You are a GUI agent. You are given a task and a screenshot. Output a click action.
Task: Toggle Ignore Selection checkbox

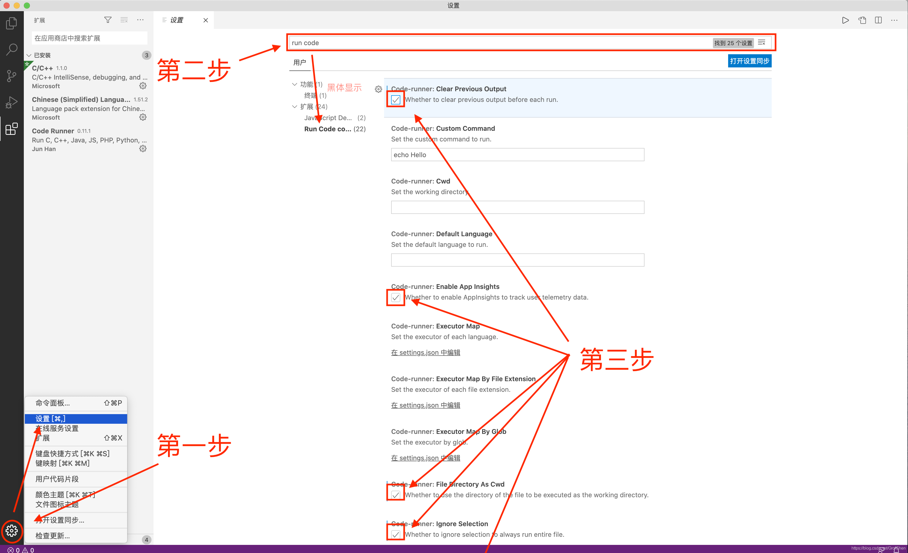click(395, 534)
